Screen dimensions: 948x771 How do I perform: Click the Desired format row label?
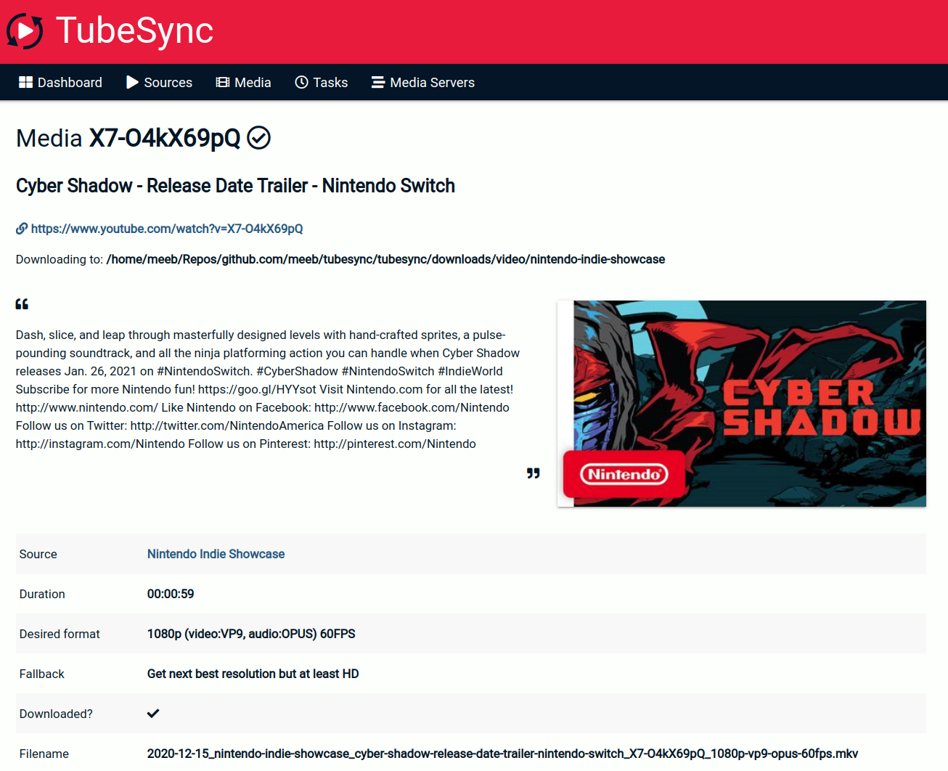pyautogui.click(x=60, y=634)
